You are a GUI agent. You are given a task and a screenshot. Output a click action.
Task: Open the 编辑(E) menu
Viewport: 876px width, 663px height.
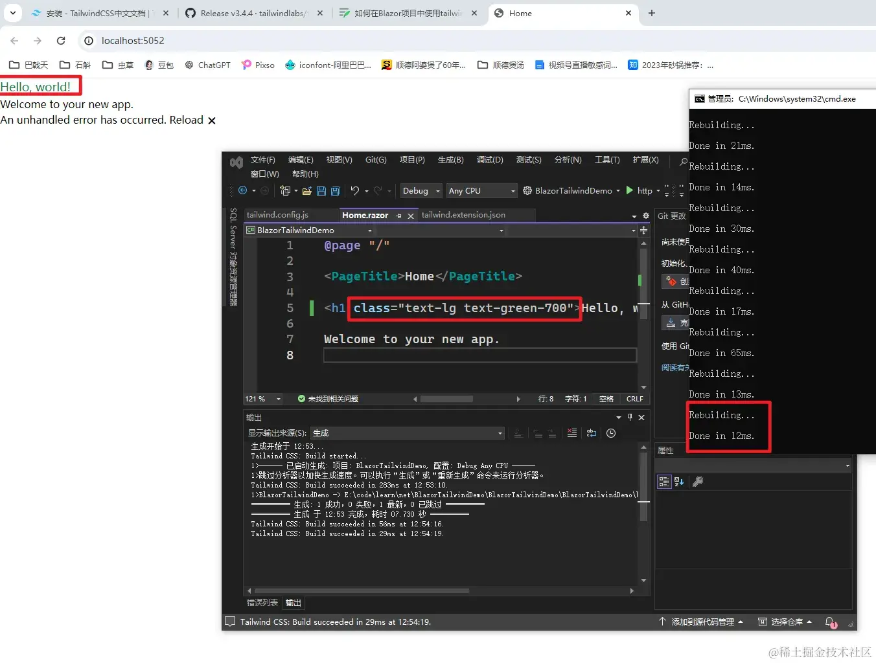[301, 160]
